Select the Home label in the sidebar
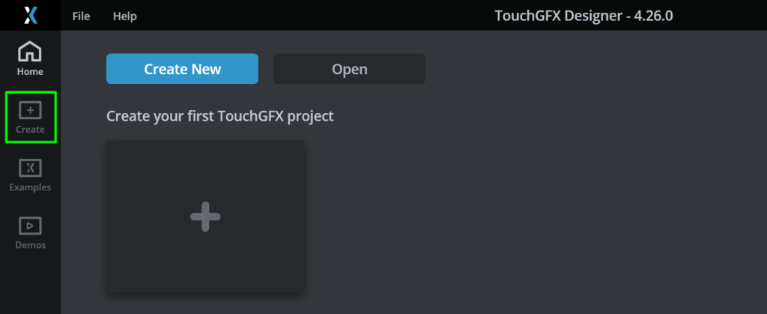The height and width of the screenshot is (314, 767). 30,72
